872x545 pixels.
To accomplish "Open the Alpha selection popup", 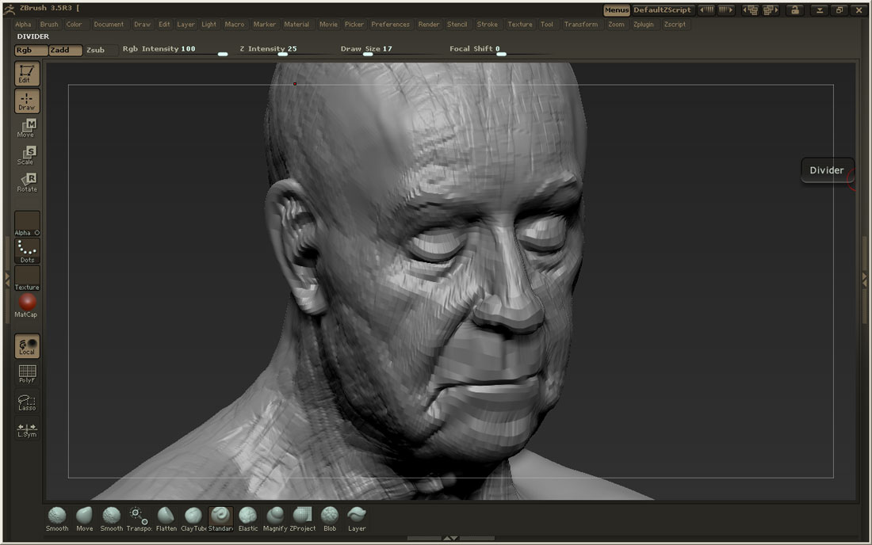I will (27, 223).
